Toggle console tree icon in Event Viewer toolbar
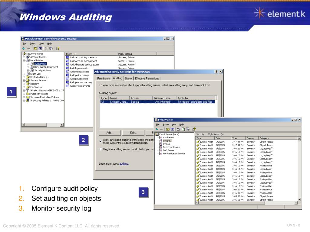 point(173,129)
